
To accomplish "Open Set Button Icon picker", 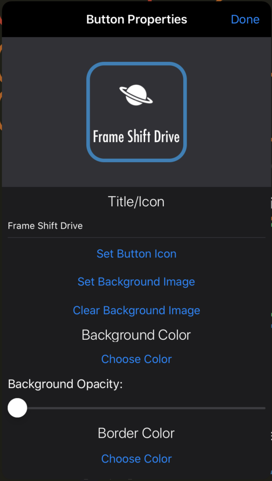I will tap(136, 254).
